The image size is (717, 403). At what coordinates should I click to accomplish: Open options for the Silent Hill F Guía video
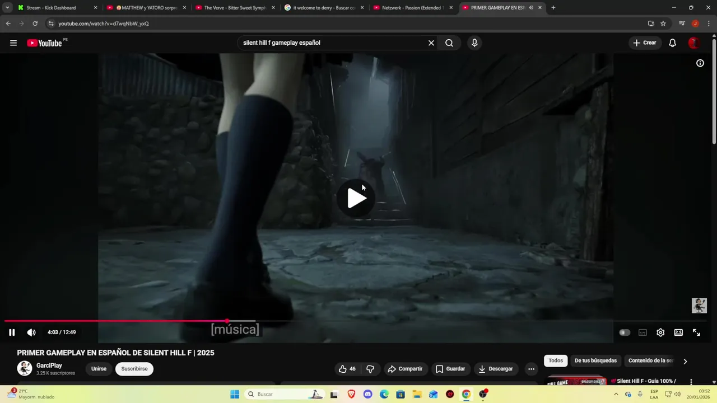[x=691, y=382]
